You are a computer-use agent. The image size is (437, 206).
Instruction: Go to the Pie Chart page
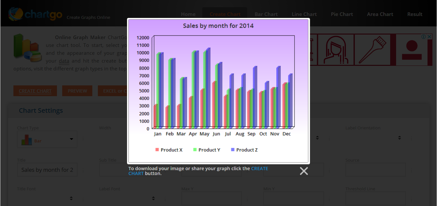point(342,14)
